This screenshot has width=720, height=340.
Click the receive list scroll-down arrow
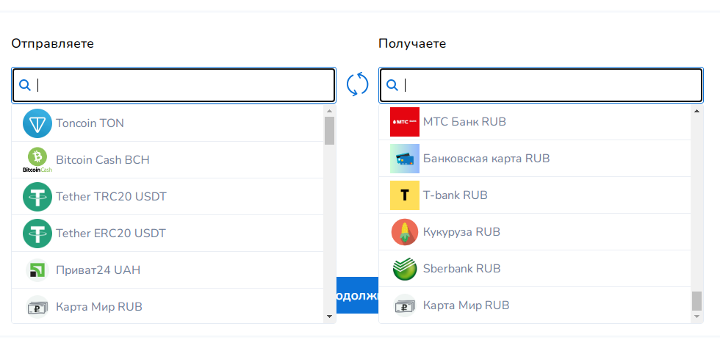click(696, 317)
